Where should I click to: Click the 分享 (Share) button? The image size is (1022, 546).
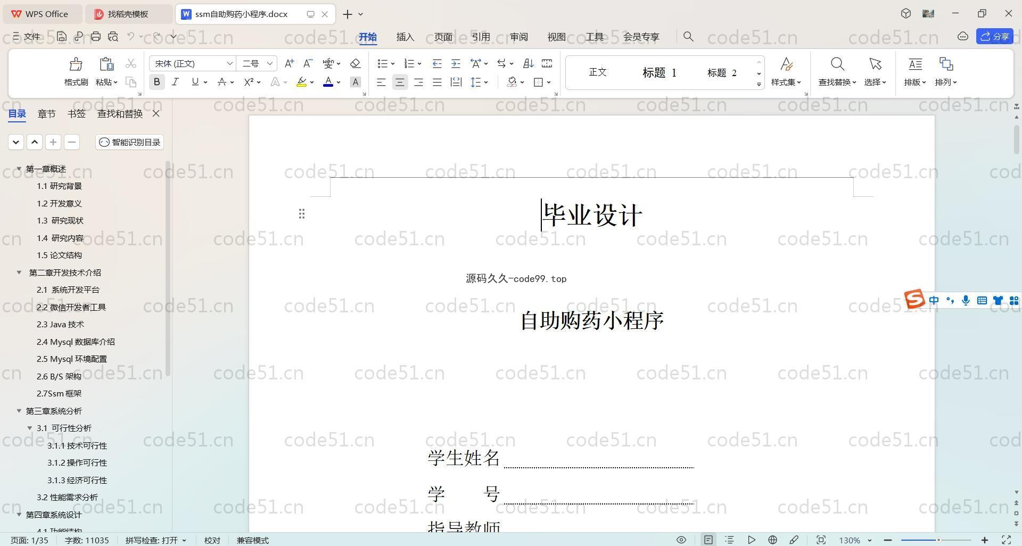coord(995,36)
